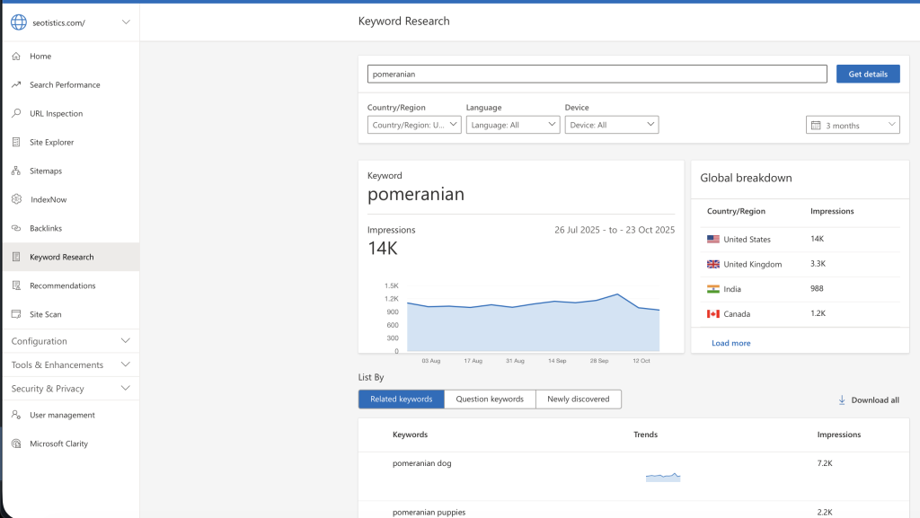This screenshot has width=920, height=518.
Task: Open Backlinks using its sidebar icon
Action: 16,228
